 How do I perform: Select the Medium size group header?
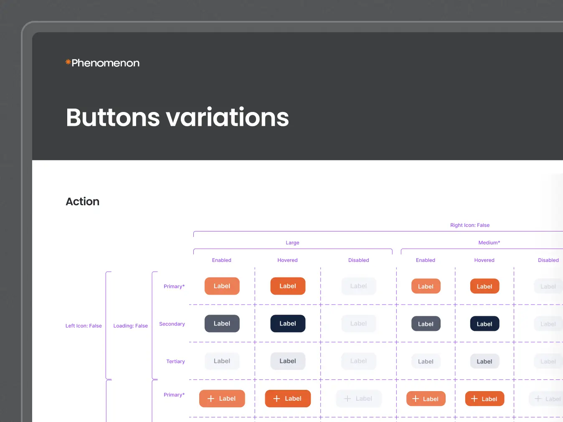(x=489, y=242)
